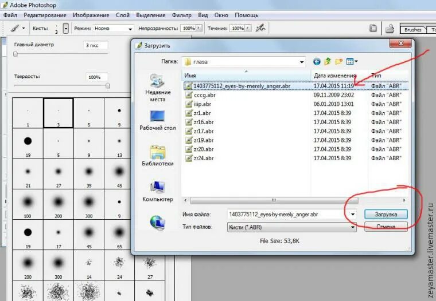Open Компьютер in places bar
Image resolution: width=436 pixels, height=301 pixels.
[x=158, y=192]
